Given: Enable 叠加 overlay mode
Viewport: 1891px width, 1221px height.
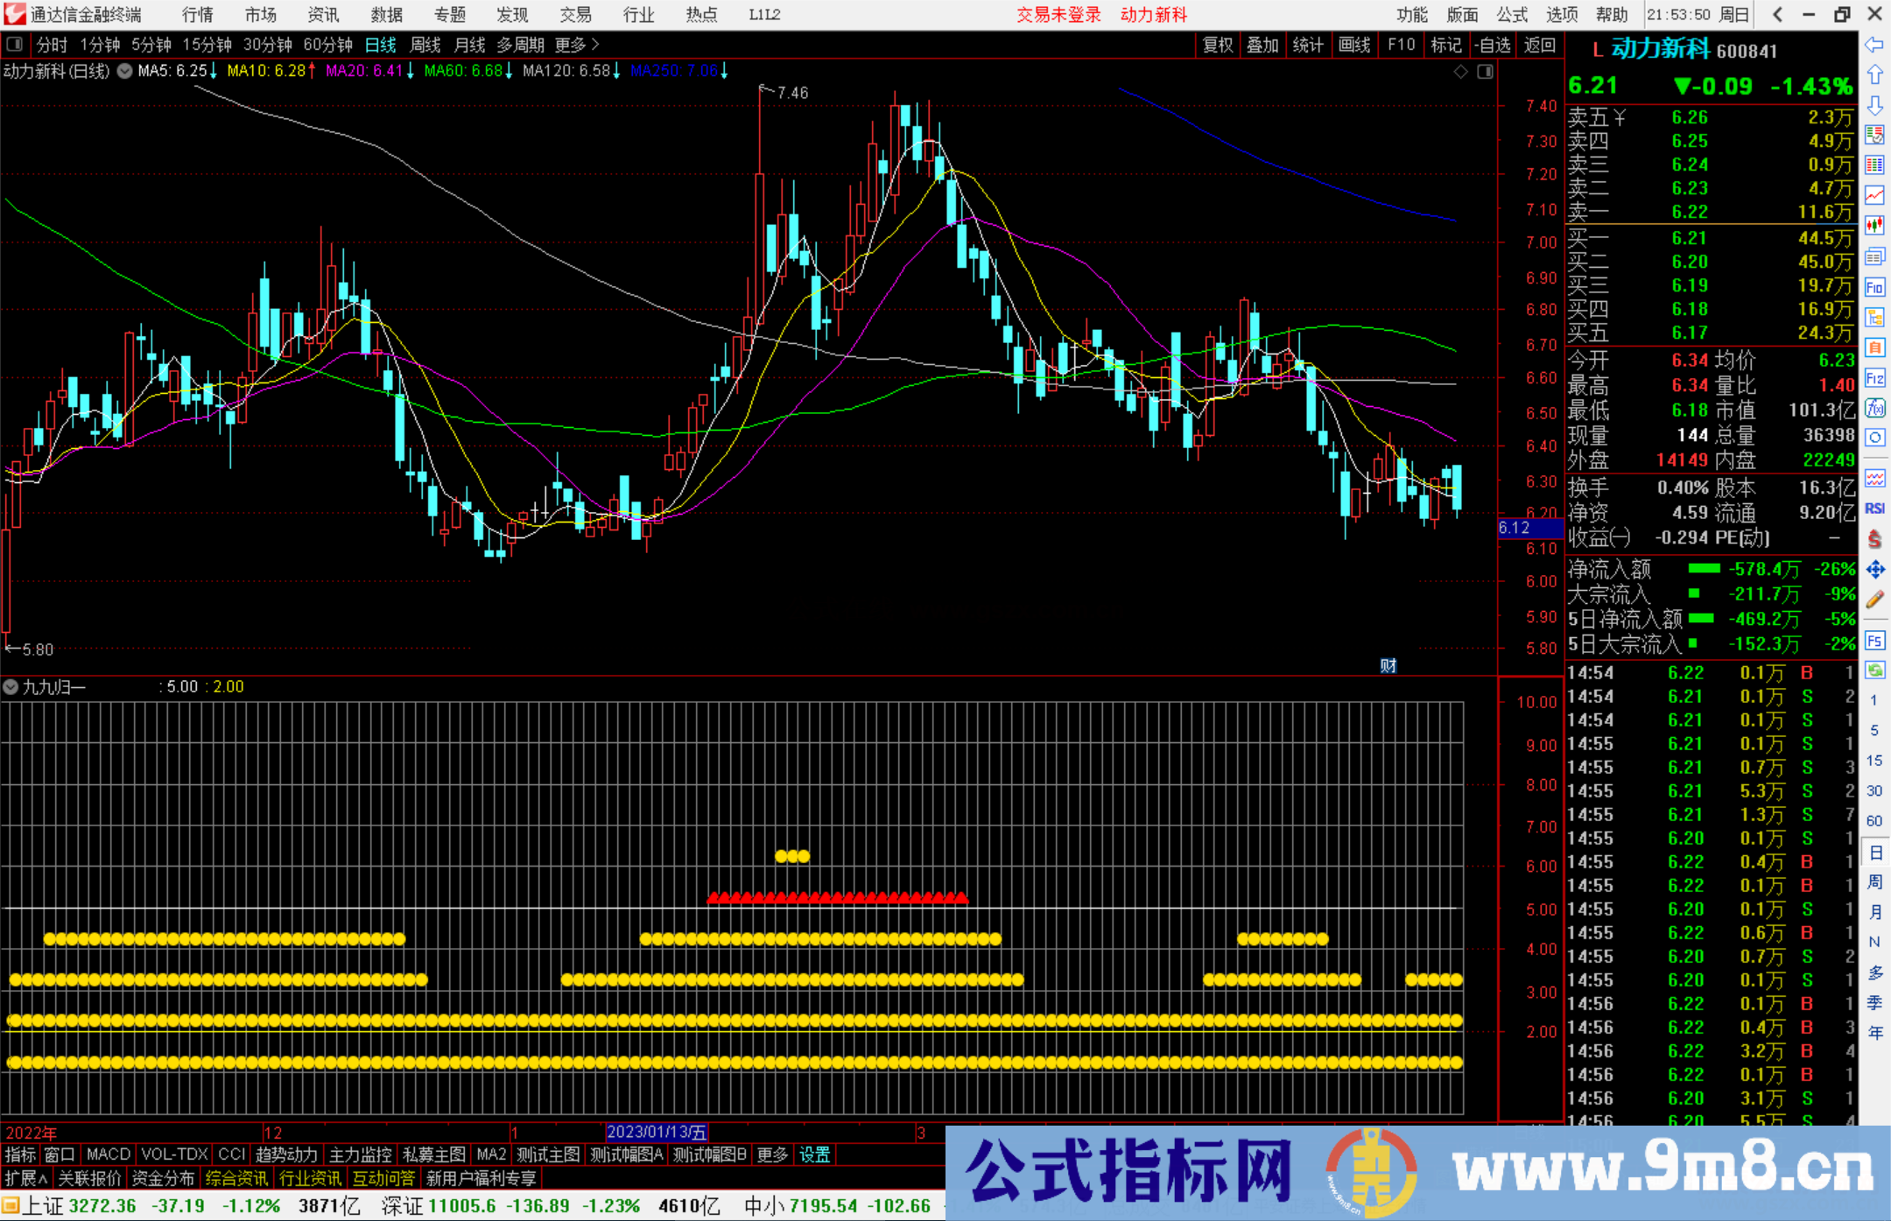Looking at the screenshot, I should pyautogui.click(x=1263, y=45).
